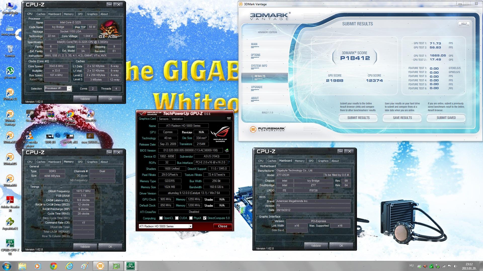Open the 3DMark05 desktop shortcut

[x=10, y=159]
